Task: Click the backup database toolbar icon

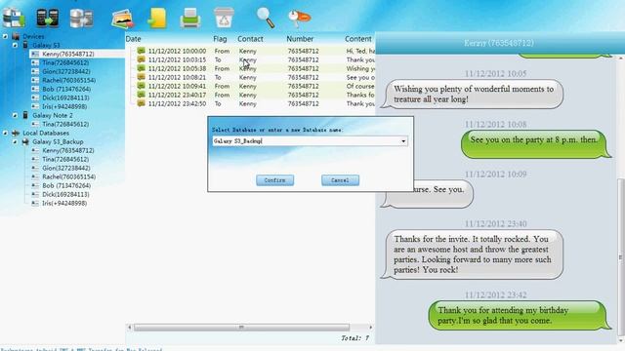Action: coord(14,18)
